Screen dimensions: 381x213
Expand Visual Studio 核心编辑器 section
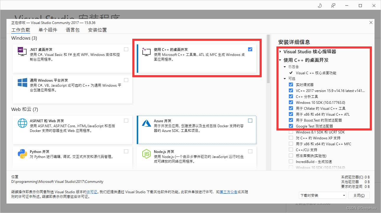pyautogui.click(x=280, y=51)
